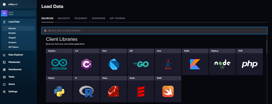Select the R client library logo
The height and width of the screenshot is (104, 272).
pyautogui.click(x=86, y=91)
